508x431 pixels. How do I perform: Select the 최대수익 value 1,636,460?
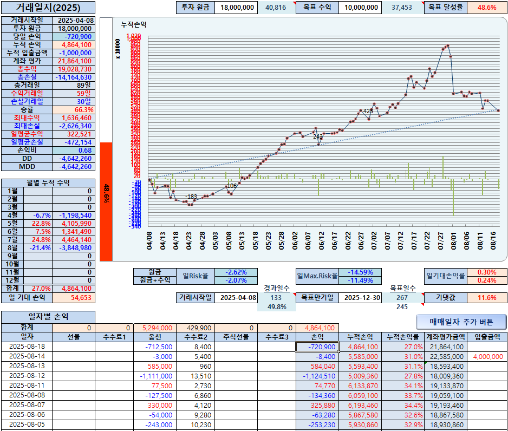[74, 118]
